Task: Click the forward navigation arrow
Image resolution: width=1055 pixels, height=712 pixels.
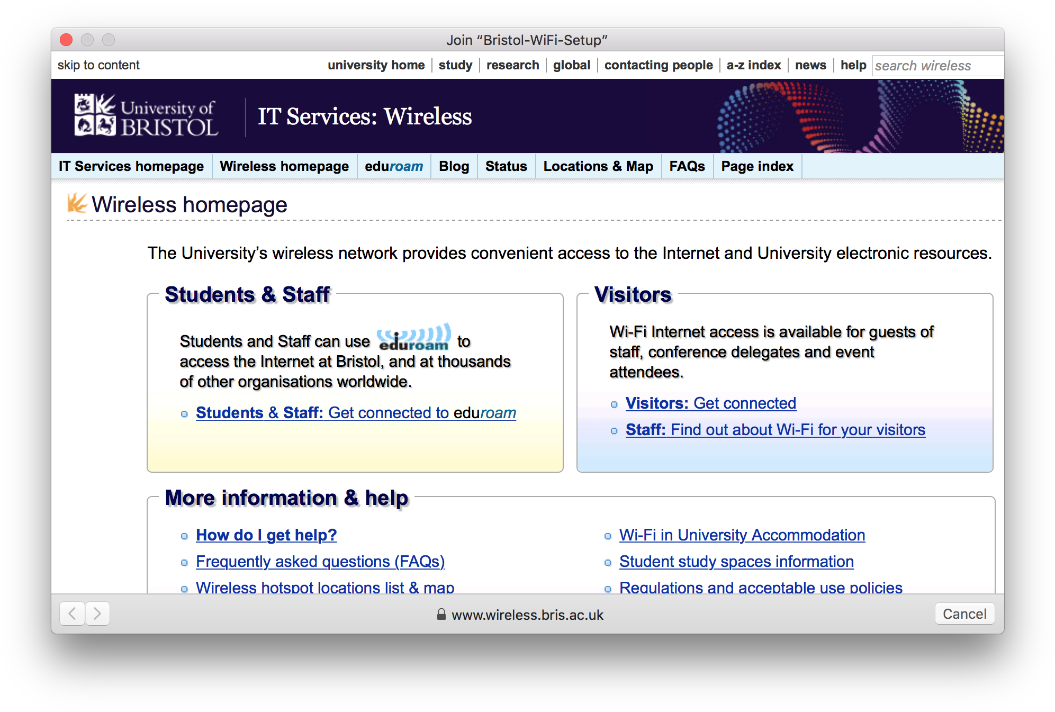Action: pyautogui.click(x=97, y=614)
